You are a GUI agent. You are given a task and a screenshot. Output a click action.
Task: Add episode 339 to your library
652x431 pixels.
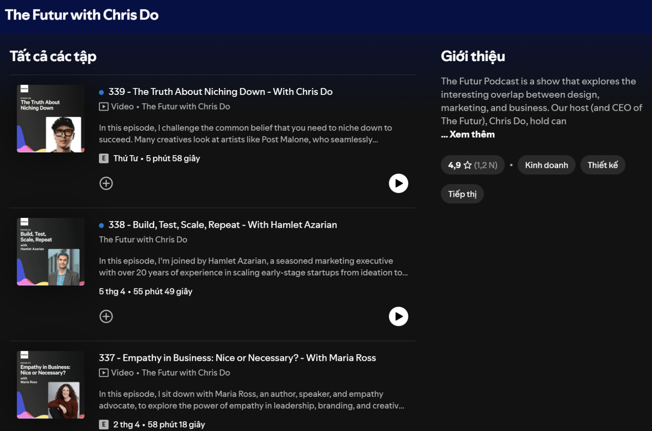tap(106, 183)
